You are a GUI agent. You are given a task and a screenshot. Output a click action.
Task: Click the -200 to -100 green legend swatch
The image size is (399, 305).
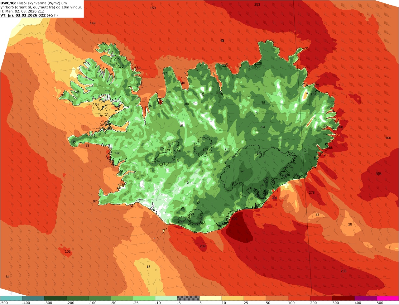[77, 298]
